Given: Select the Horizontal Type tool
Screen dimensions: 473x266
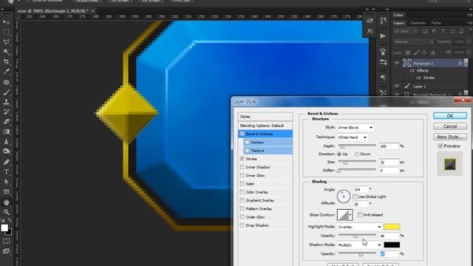Looking at the screenshot, I should 6,172.
